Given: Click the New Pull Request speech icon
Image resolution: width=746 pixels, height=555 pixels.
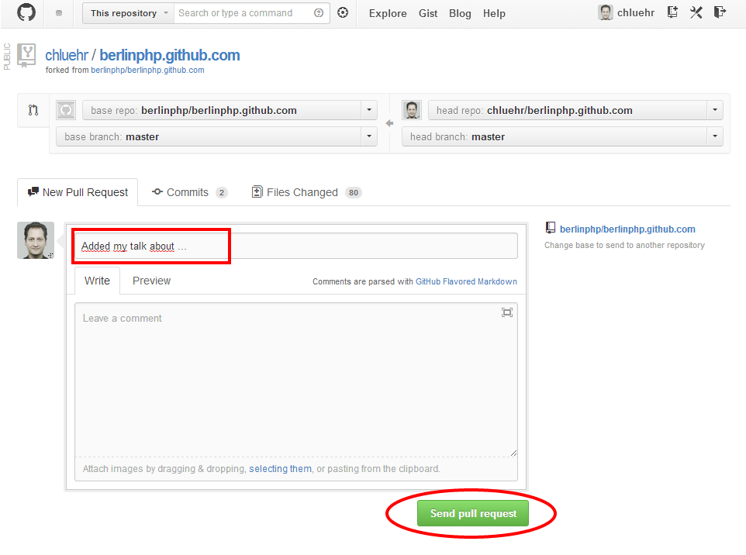Looking at the screenshot, I should [33, 191].
